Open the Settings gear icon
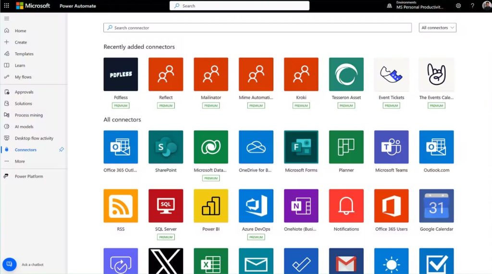 pyautogui.click(x=458, y=6)
